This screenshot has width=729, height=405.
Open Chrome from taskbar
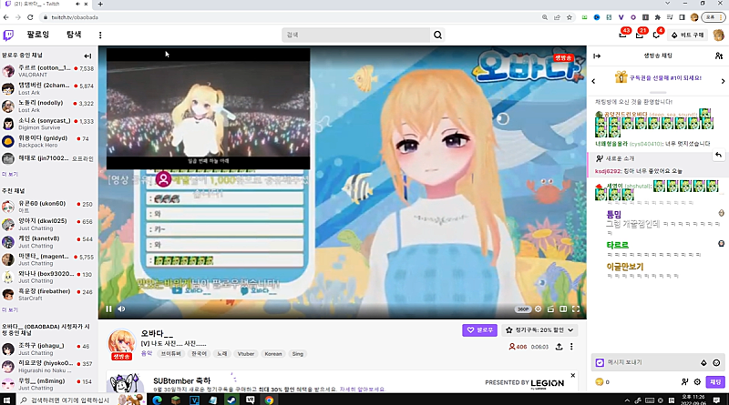[269, 400]
